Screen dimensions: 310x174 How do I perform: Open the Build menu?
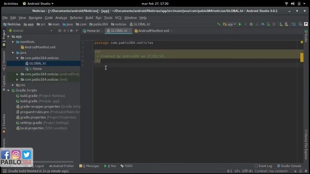tap(89, 18)
